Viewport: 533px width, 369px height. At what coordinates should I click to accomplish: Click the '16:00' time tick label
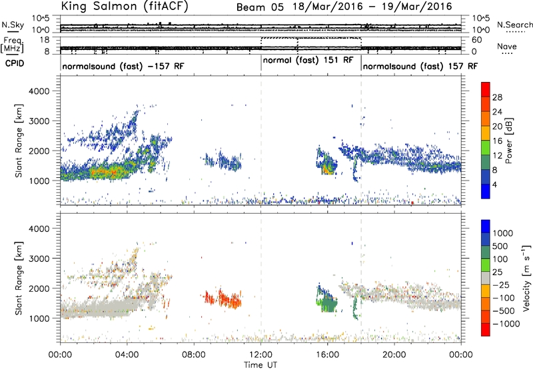tap(327, 355)
